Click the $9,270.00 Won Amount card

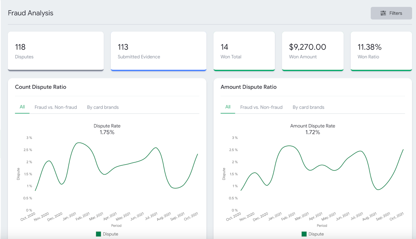click(x=312, y=51)
